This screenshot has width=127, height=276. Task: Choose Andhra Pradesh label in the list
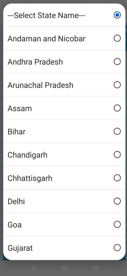35,62
